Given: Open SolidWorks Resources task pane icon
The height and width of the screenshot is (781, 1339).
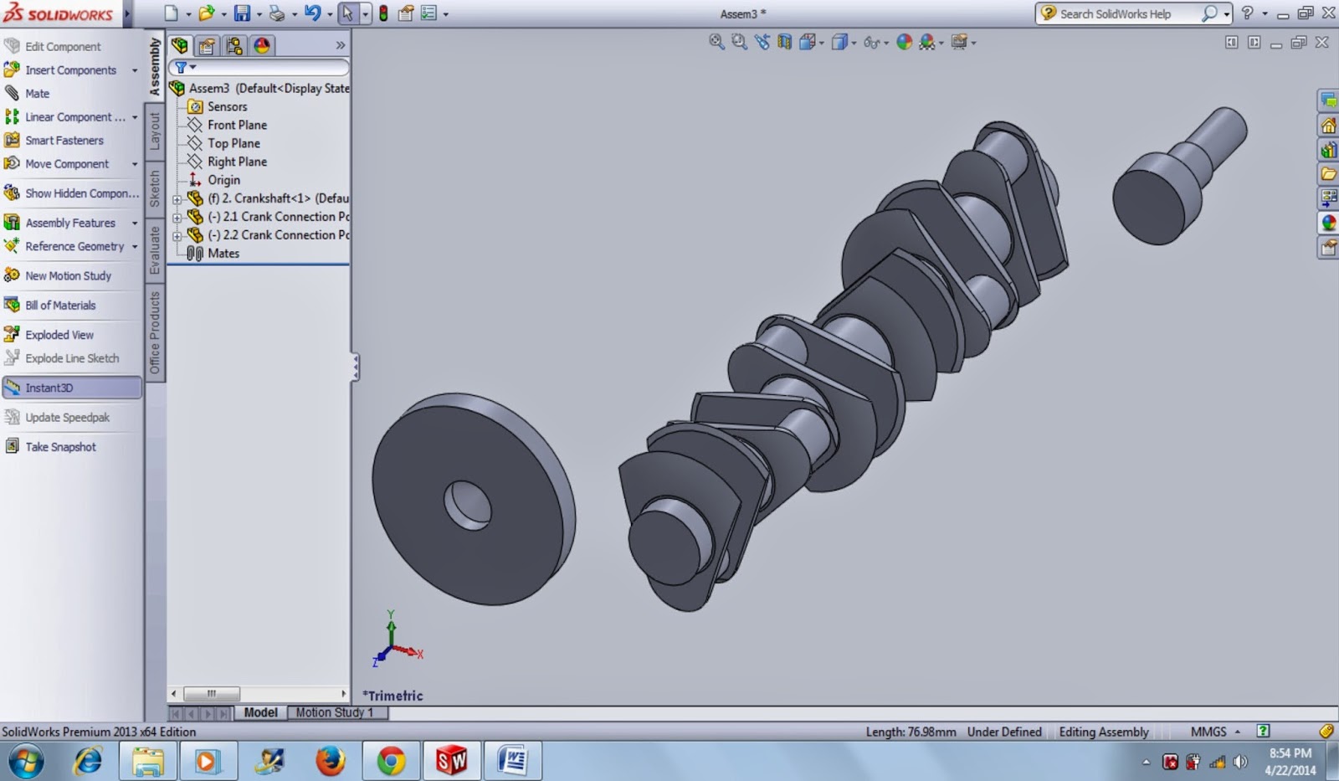Looking at the screenshot, I should (x=1328, y=126).
